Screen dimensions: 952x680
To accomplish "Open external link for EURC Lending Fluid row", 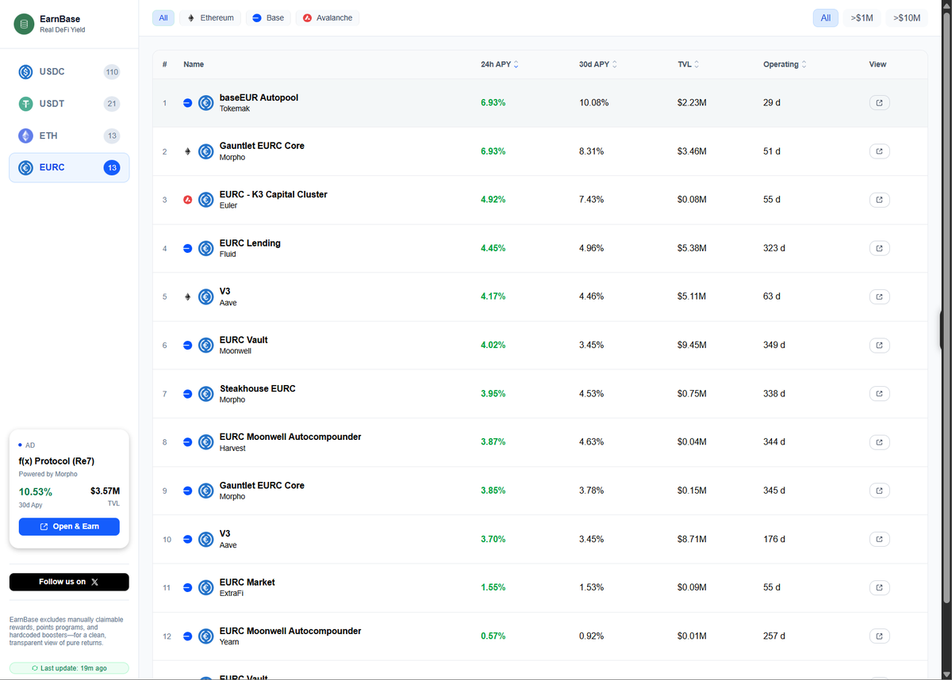I will (879, 248).
